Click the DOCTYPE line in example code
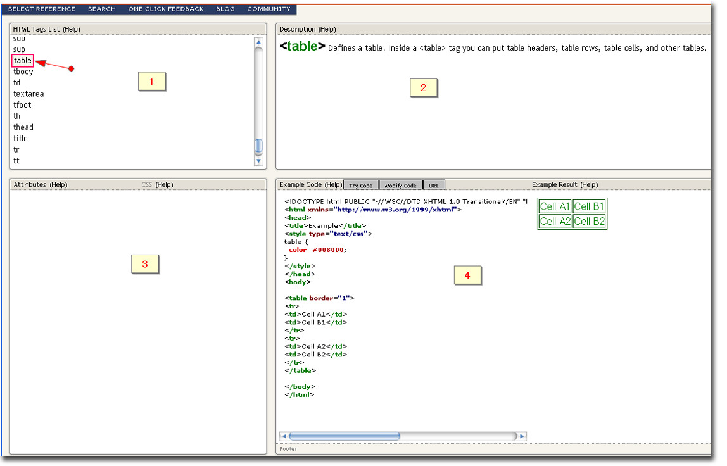This screenshot has width=727, height=466. (406, 202)
